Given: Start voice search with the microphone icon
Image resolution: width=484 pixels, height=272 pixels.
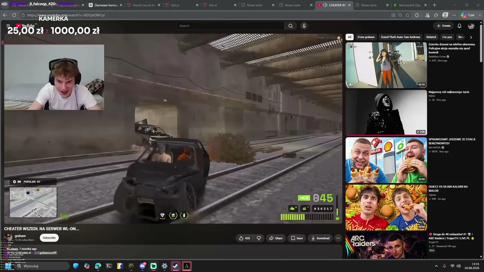Looking at the screenshot, I should (304, 26).
